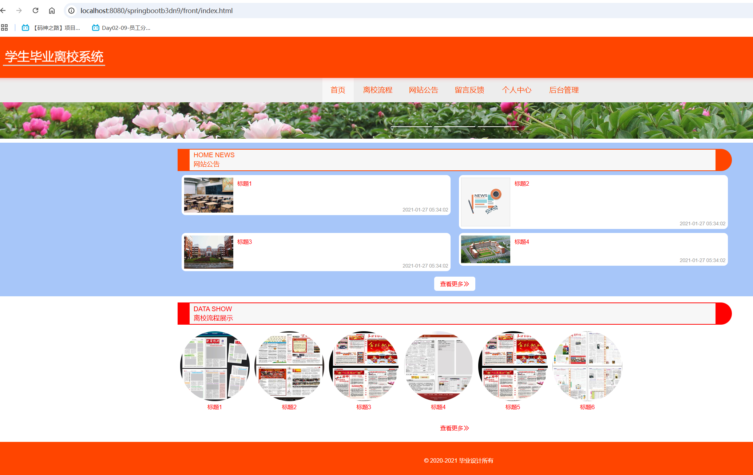Click the forward navigation arrow

coord(19,11)
